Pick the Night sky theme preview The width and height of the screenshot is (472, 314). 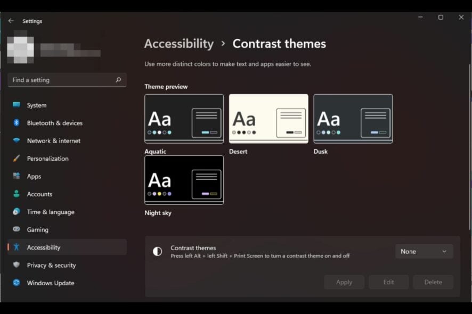[184, 180]
